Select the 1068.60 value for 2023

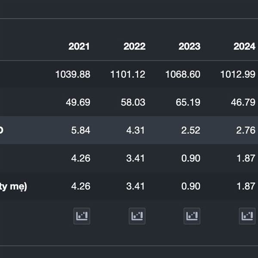183,74
